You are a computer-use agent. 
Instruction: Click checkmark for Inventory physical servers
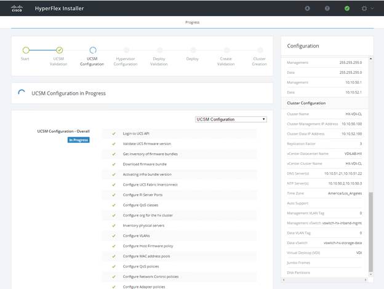(x=114, y=226)
